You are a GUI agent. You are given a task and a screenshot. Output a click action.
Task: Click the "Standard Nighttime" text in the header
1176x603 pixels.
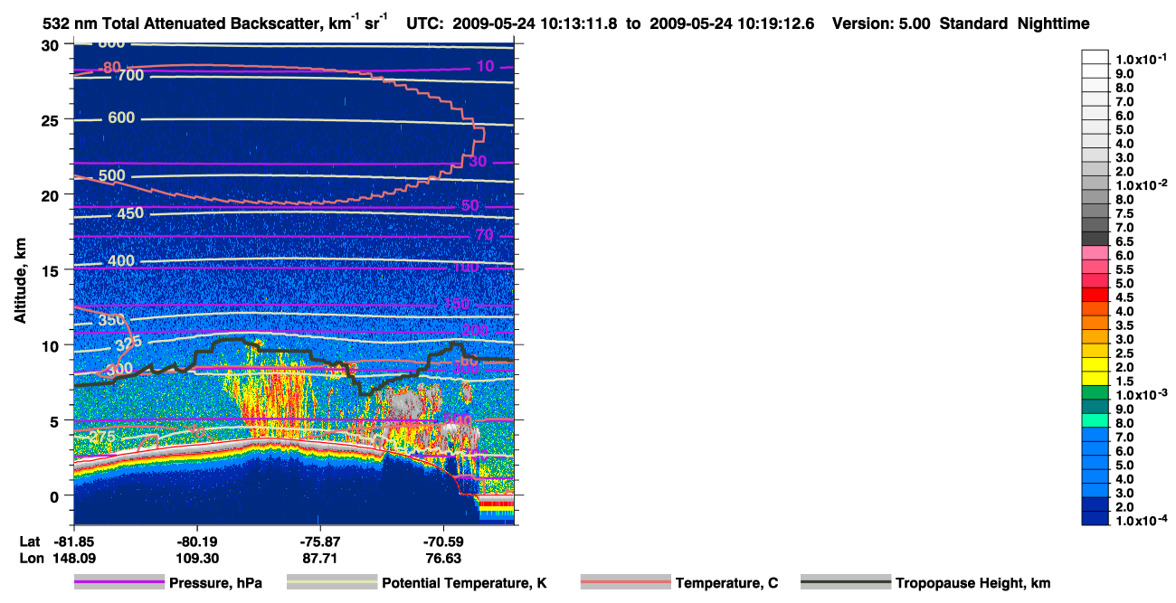pos(1013,24)
